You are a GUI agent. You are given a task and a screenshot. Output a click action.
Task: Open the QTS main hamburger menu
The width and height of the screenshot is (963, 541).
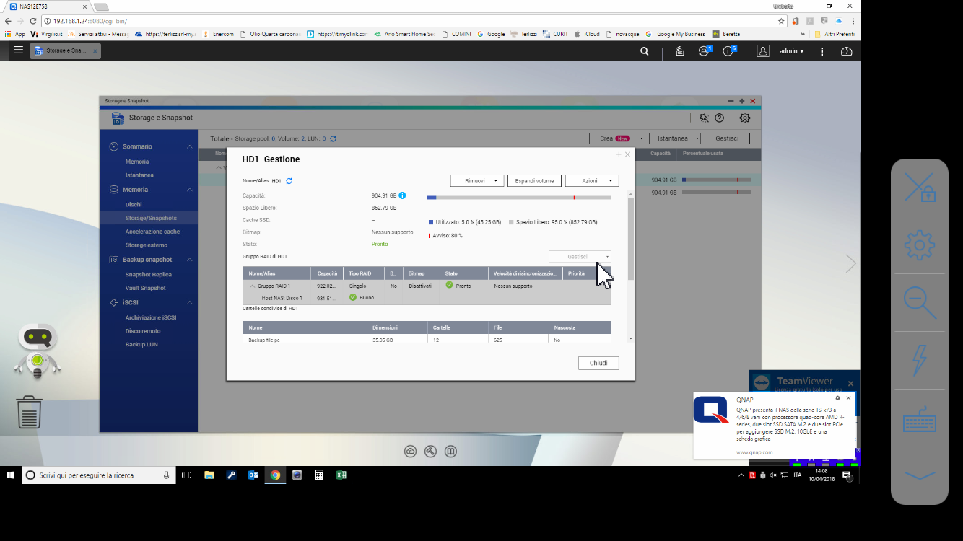pyautogui.click(x=19, y=50)
